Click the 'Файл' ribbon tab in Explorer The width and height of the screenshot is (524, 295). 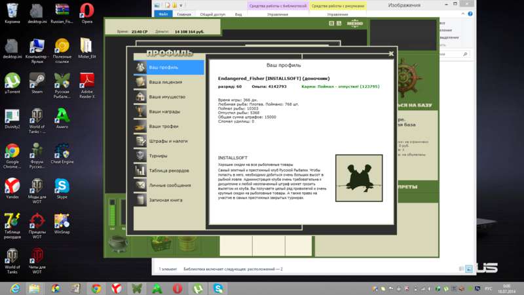163,14
